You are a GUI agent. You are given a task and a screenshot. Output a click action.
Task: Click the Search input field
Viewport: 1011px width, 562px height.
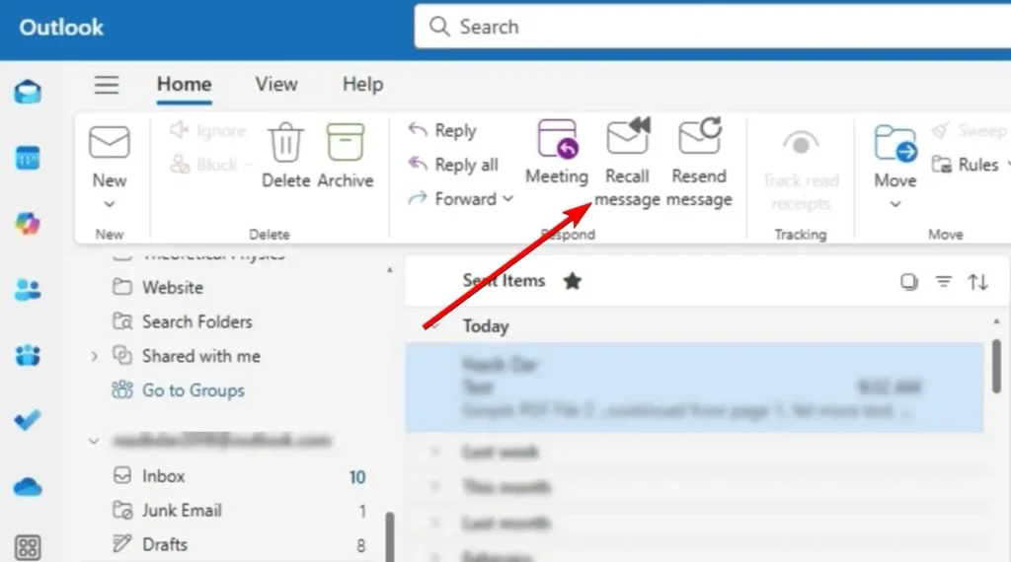[711, 28]
